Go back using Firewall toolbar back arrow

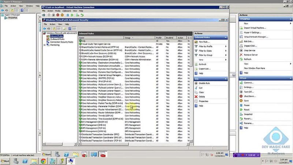pos(44,29)
